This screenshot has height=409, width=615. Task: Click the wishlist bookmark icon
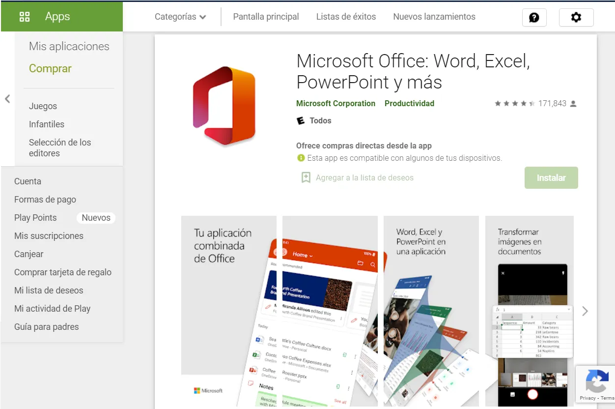point(306,177)
